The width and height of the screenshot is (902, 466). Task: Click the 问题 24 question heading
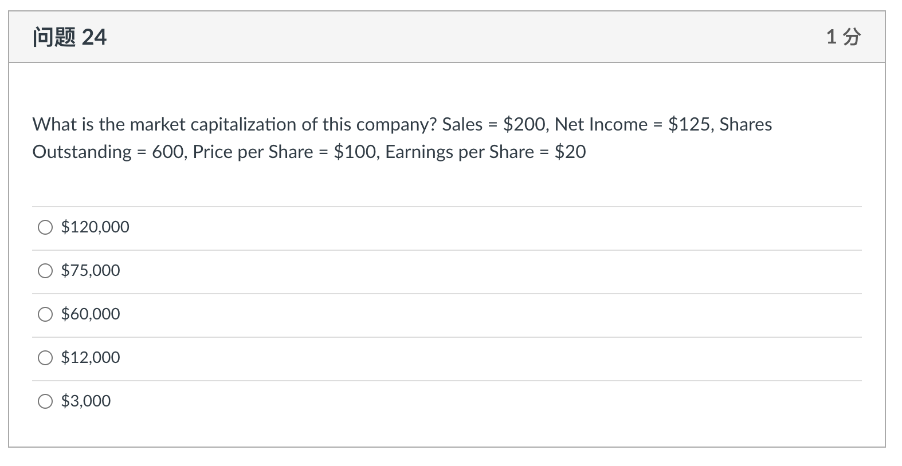click(69, 37)
